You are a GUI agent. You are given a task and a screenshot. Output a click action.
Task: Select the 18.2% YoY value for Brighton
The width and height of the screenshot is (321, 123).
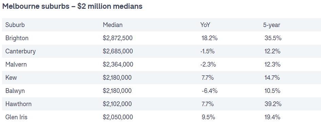pos(210,38)
